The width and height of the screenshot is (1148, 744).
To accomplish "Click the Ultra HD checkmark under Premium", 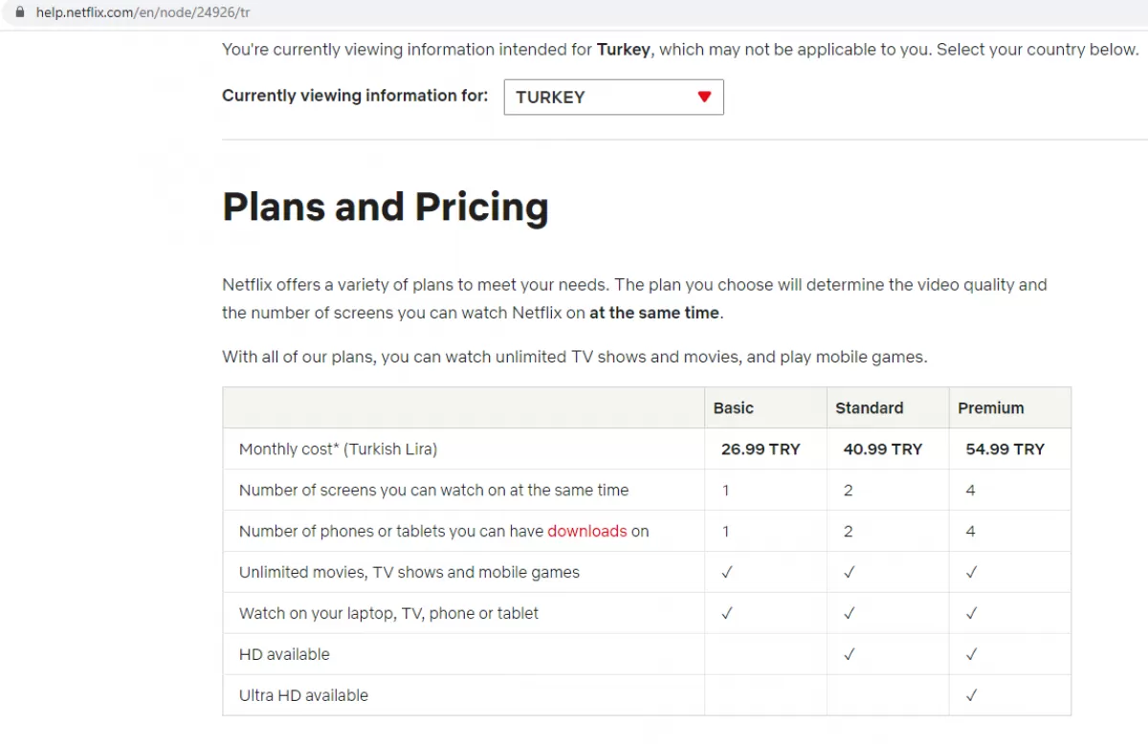I will pos(971,695).
